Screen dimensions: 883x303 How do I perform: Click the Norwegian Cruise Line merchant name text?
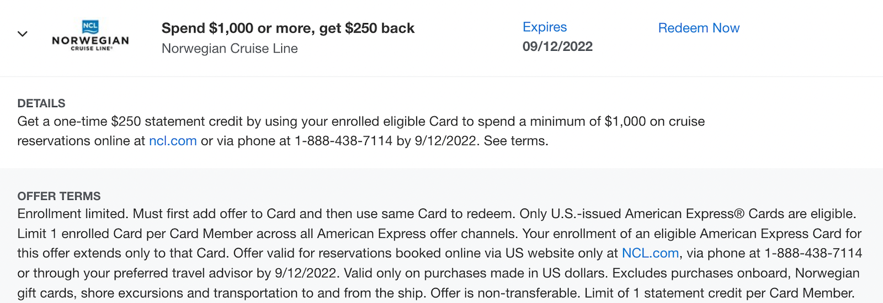(x=230, y=49)
